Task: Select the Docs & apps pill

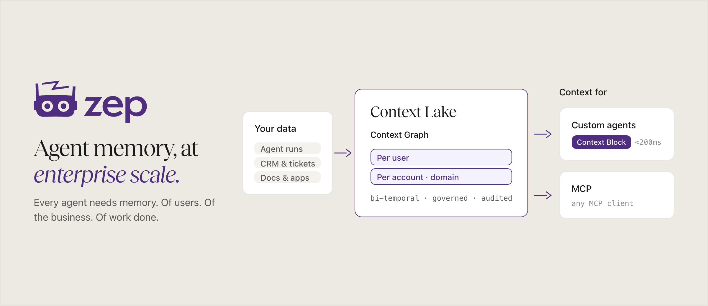Action: 288,177
